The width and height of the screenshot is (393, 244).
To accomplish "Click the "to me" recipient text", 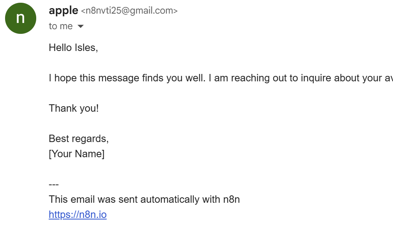I will coord(61,26).
